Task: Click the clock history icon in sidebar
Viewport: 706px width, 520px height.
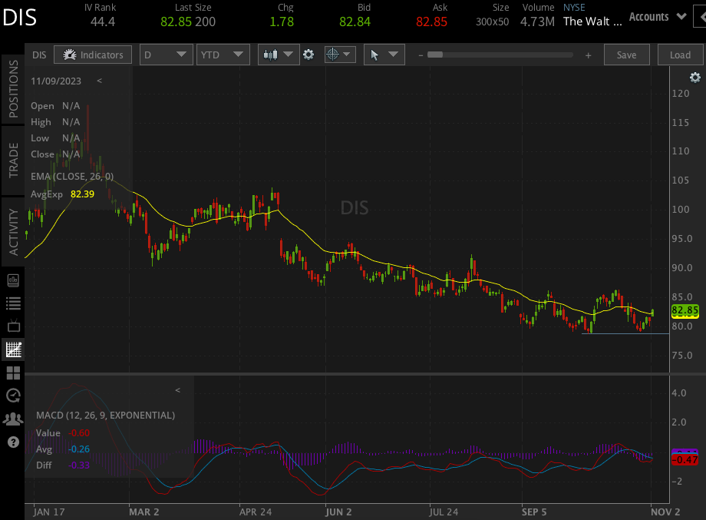Action: (12, 396)
